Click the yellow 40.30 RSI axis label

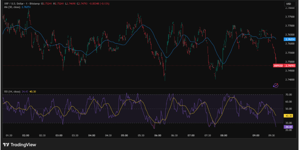tap(288, 116)
